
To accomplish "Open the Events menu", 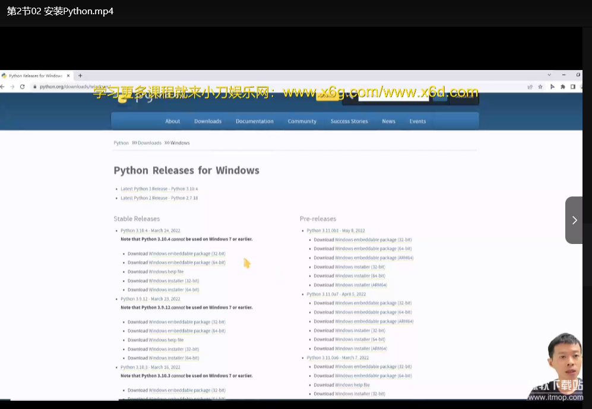I will tap(417, 121).
